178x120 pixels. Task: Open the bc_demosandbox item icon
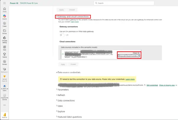click(x=4, y=86)
